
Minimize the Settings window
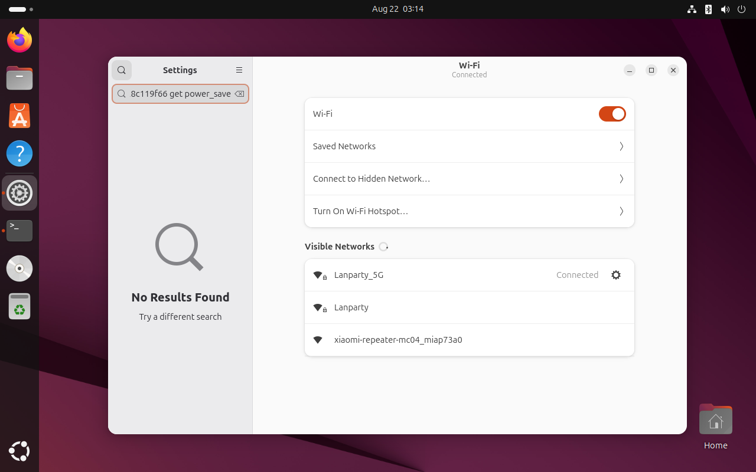pos(630,70)
